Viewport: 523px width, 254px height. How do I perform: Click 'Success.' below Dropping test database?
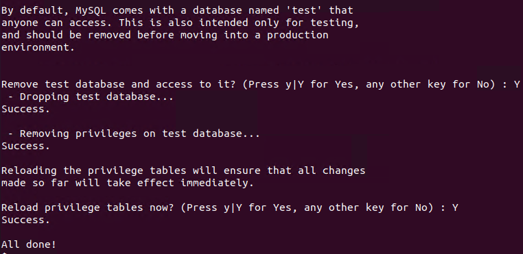click(25, 109)
